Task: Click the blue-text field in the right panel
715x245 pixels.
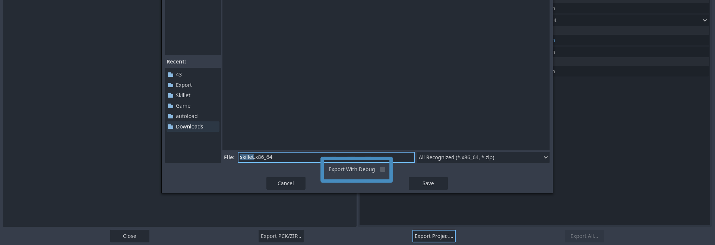Action: click(x=630, y=40)
